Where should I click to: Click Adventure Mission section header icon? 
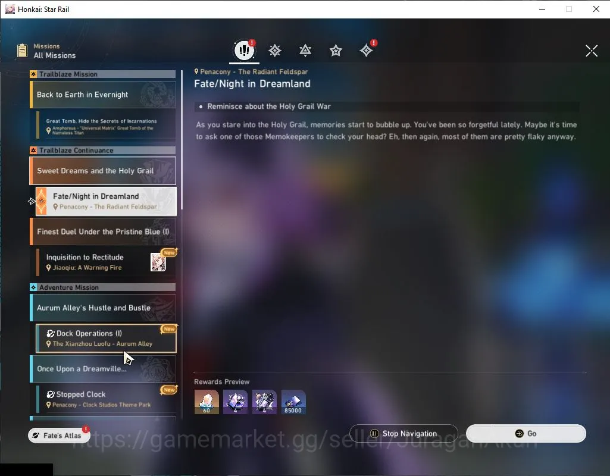tap(33, 287)
